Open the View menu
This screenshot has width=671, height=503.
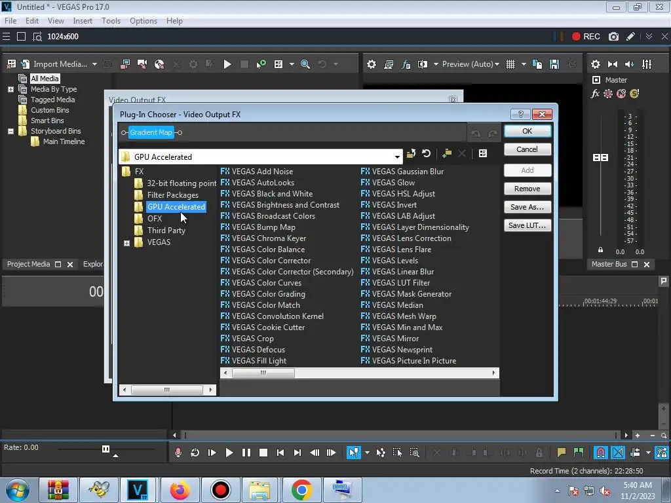56,21
